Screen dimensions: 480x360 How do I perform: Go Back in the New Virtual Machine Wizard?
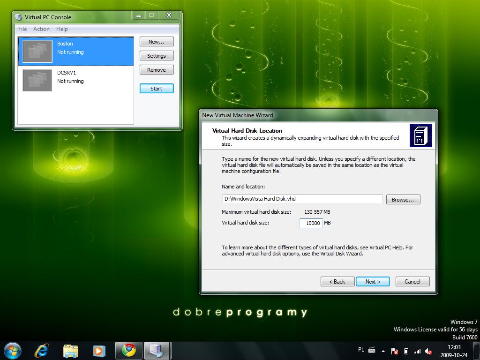click(337, 282)
